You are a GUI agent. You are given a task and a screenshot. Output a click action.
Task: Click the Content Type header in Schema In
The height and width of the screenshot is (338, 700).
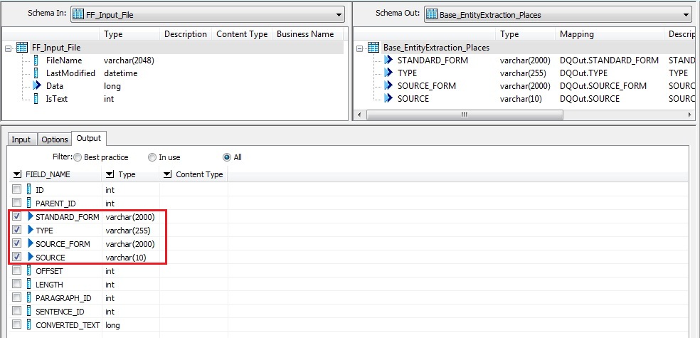(242, 34)
